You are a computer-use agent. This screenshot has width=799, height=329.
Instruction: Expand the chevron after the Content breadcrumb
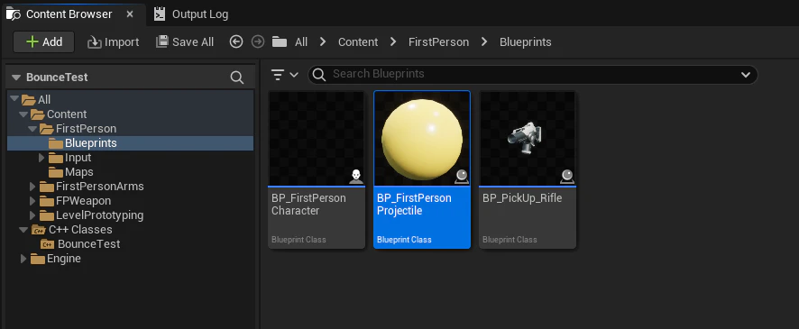pos(393,41)
